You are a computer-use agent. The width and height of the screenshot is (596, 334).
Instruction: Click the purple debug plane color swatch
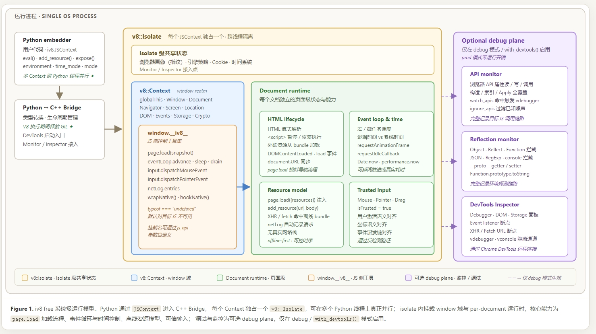point(408,278)
